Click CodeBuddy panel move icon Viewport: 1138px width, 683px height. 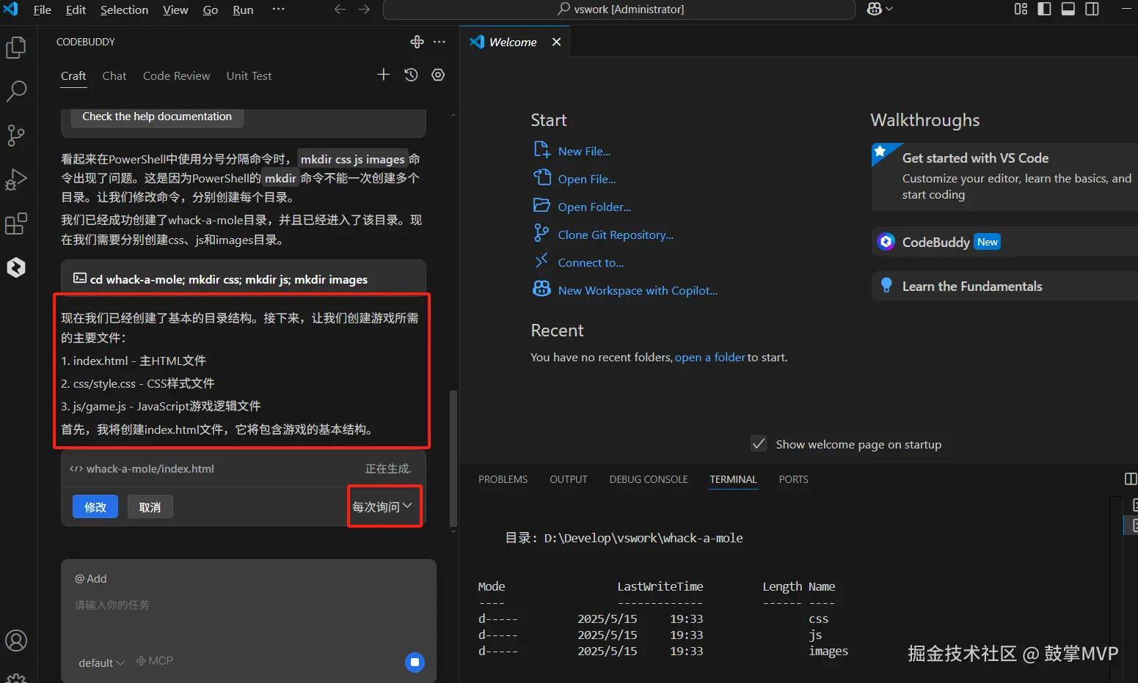417,42
